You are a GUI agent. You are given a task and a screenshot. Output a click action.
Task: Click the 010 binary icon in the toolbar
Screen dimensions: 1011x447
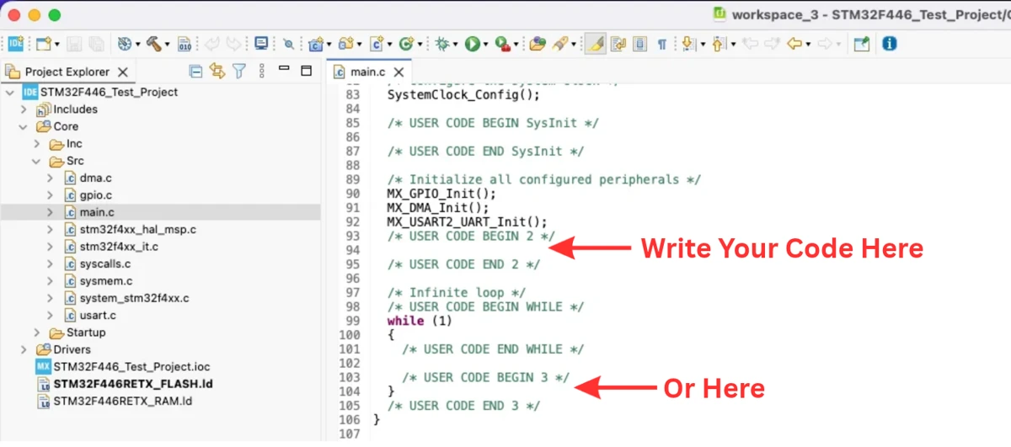point(185,44)
